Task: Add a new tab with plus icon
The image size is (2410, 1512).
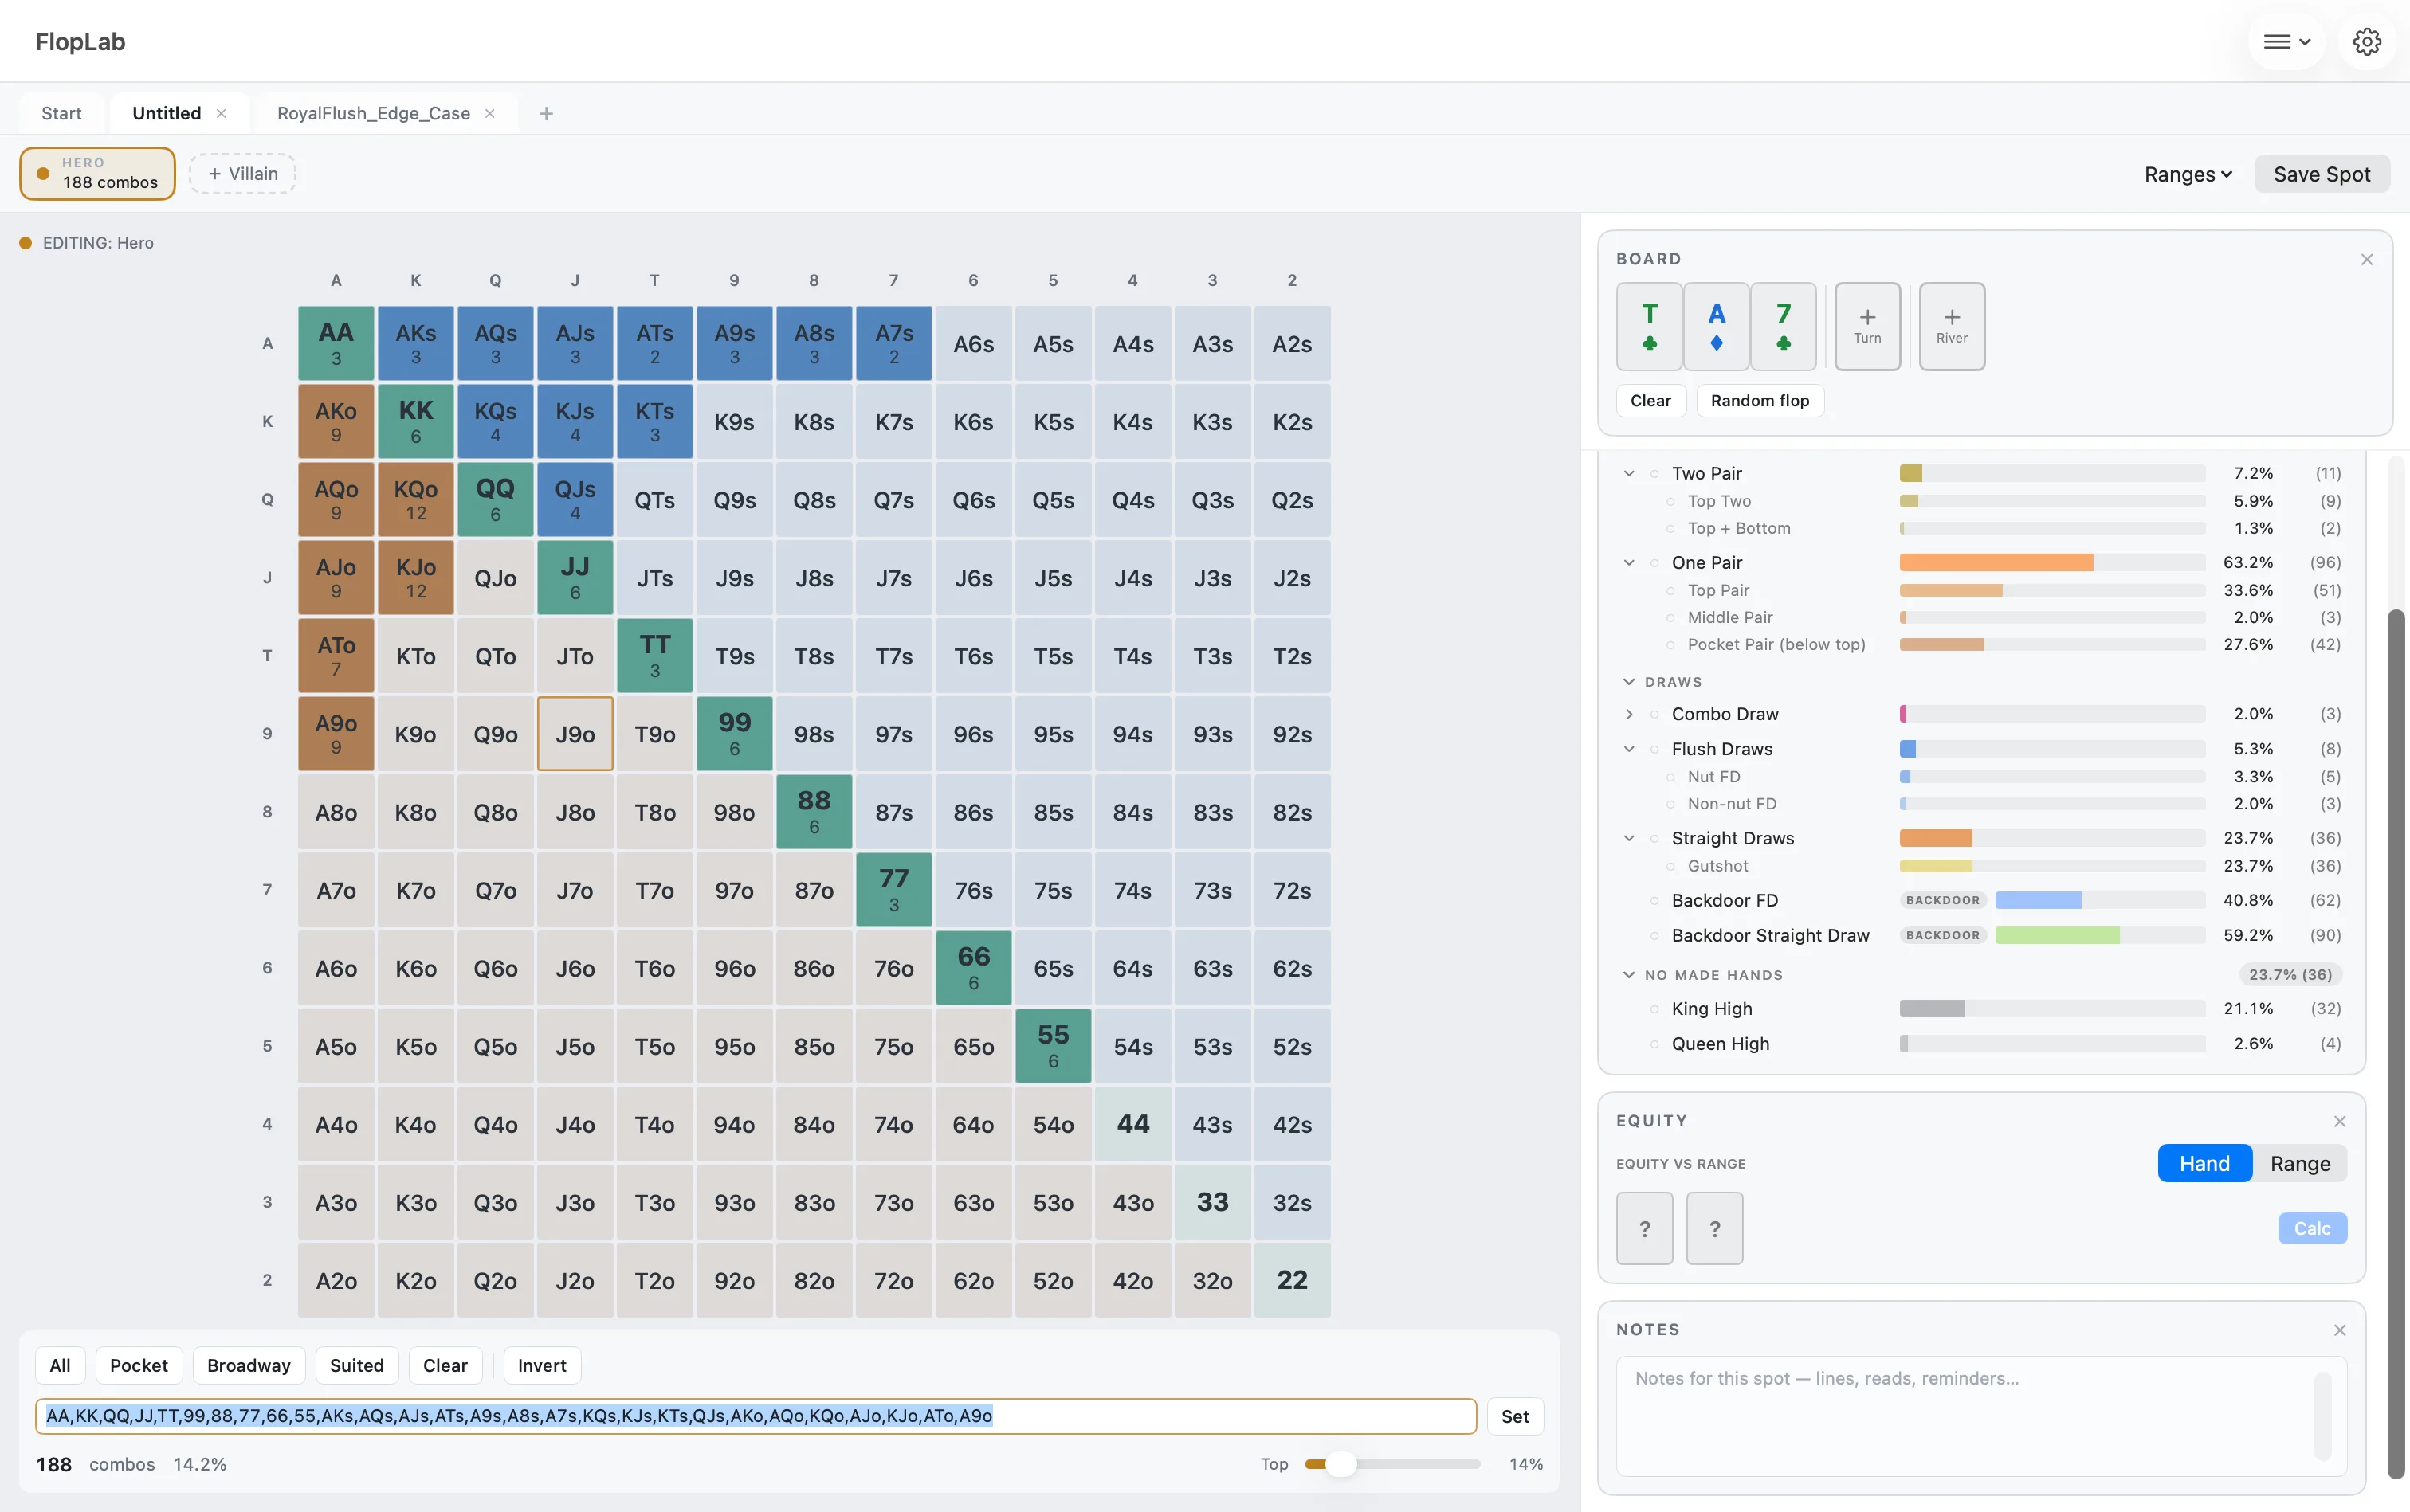Action: point(546,113)
